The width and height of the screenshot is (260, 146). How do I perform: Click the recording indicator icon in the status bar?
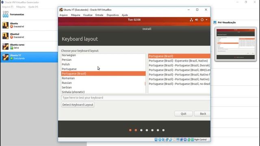182,140
